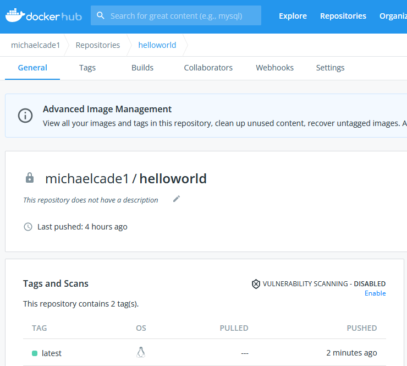The width and height of the screenshot is (407, 366).
Task: Click the info icon in Advanced Image Management
Action: click(x=25, y=115)
